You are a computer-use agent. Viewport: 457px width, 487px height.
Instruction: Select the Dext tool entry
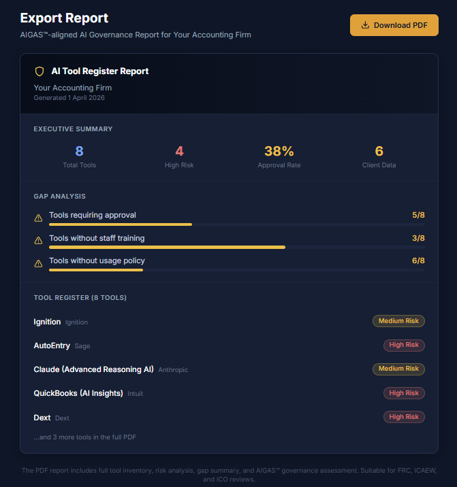pos(42,418)
